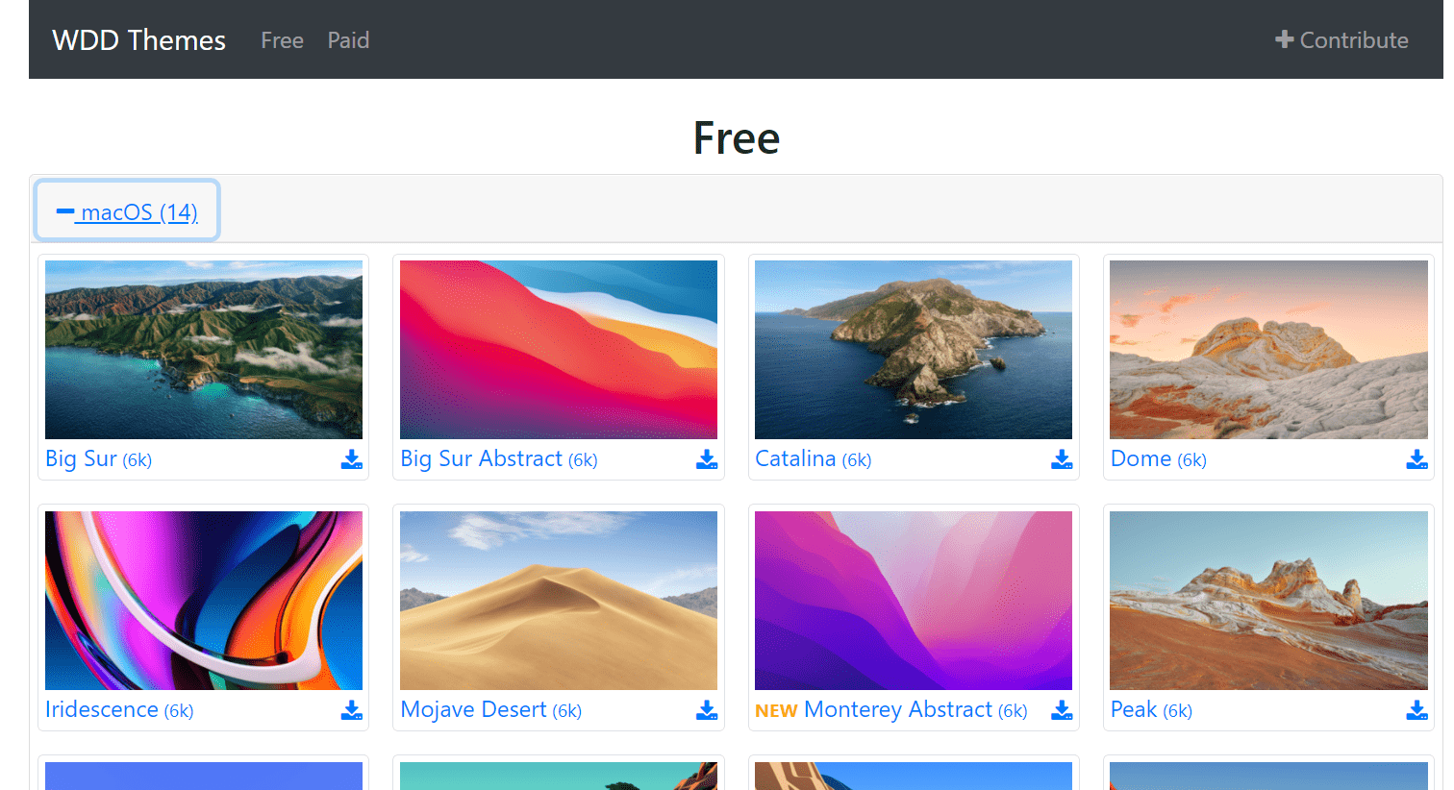Collapse the macOS (14) section
Image resolution: width=1454 pixels, height=790 pixels.
(127, 211)
